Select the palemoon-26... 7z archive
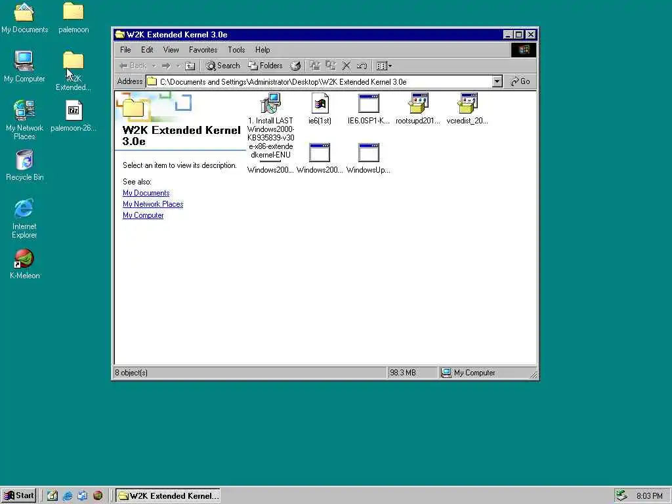The width and height of the screenshot is (672, 504). [73, 115]
